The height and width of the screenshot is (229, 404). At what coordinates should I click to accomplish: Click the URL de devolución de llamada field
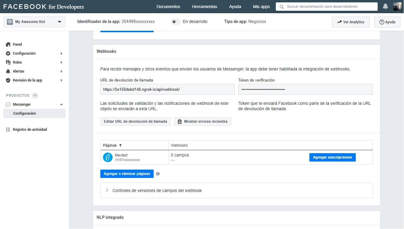coord(167,89)
